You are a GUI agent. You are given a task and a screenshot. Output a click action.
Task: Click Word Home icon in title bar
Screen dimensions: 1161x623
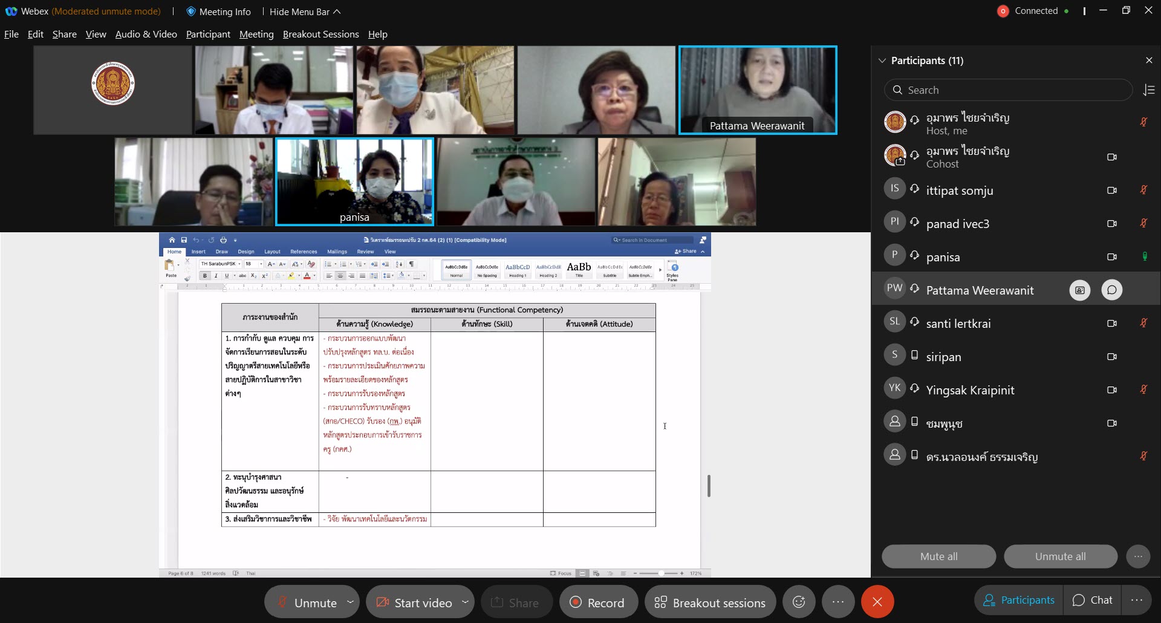172,240
